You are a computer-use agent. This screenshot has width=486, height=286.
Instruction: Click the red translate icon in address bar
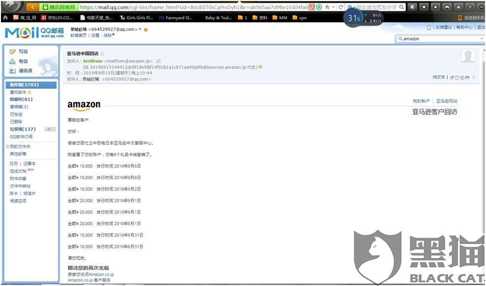pos(312,7)
